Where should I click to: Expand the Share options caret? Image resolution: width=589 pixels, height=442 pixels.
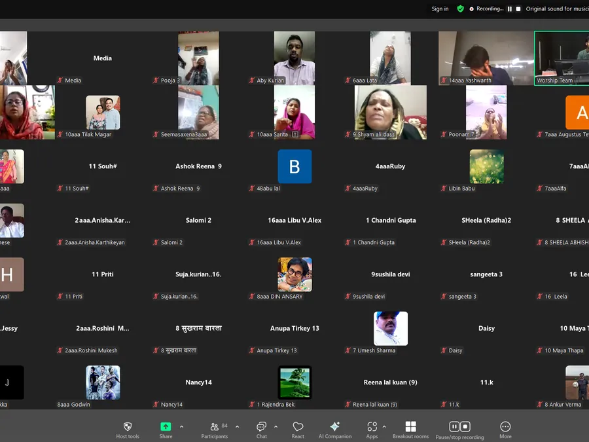pyautogui.click(x=181, y=426)
